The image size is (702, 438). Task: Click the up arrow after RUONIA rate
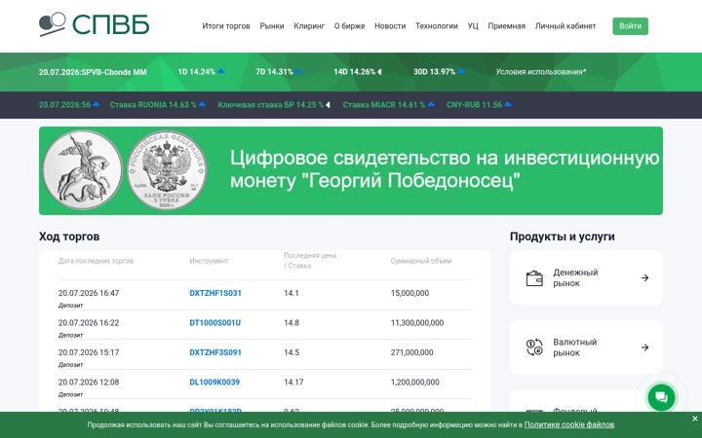pos(203,104)
